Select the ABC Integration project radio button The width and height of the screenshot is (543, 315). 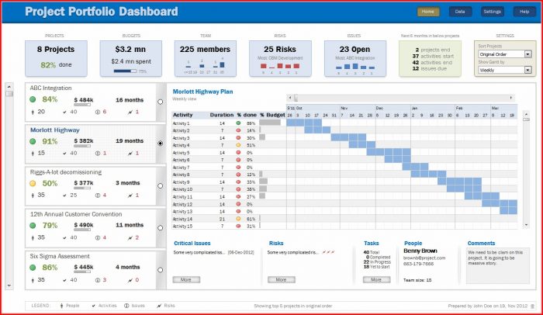(x=160, y=102)
